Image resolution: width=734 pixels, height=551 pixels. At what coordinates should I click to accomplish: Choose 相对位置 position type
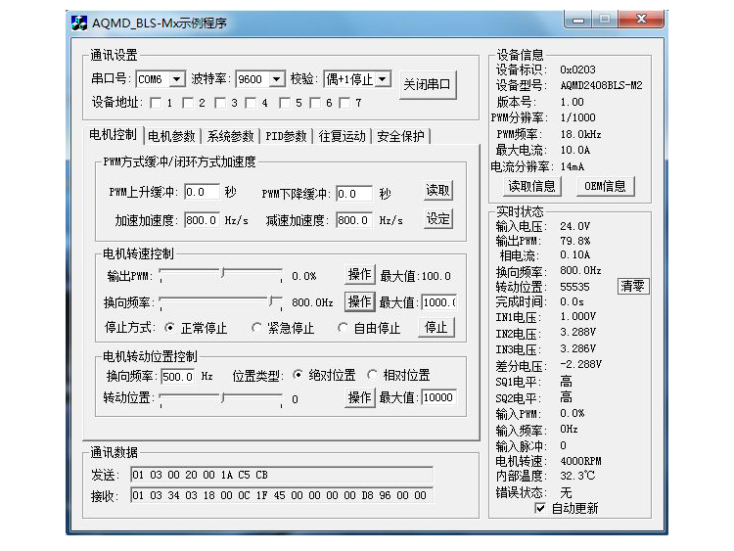point(373,375)
